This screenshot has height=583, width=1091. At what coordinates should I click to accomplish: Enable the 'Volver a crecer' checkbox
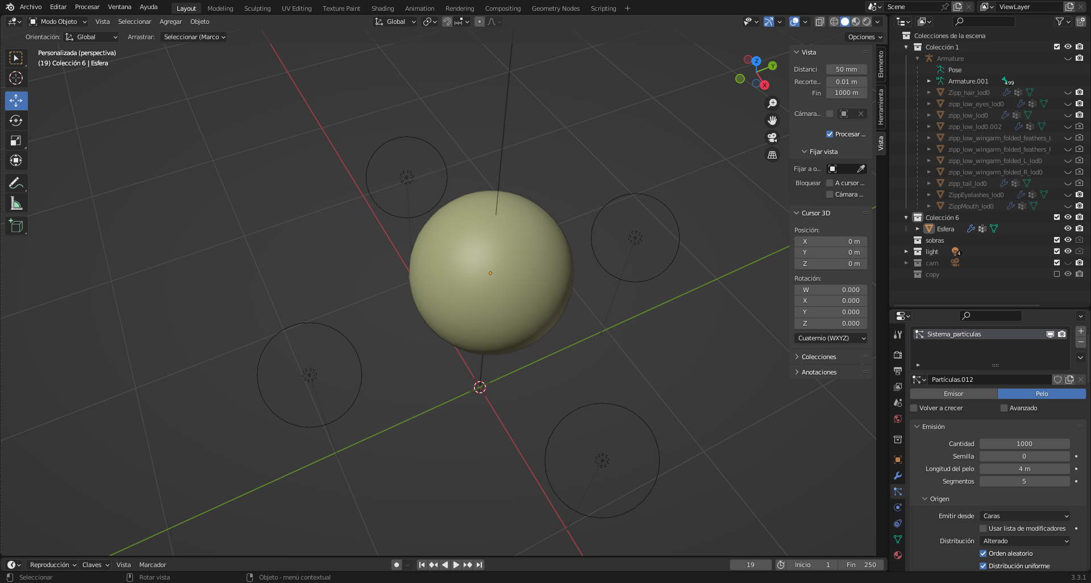pyautogui.click(x=914, y=408)
